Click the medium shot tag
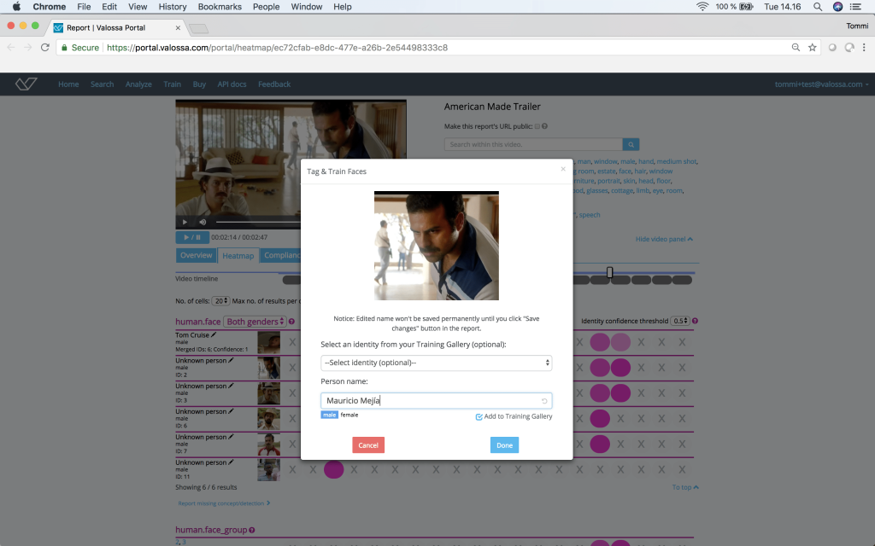875x546 pixels. pyautogui.click(x=676, y=161)
